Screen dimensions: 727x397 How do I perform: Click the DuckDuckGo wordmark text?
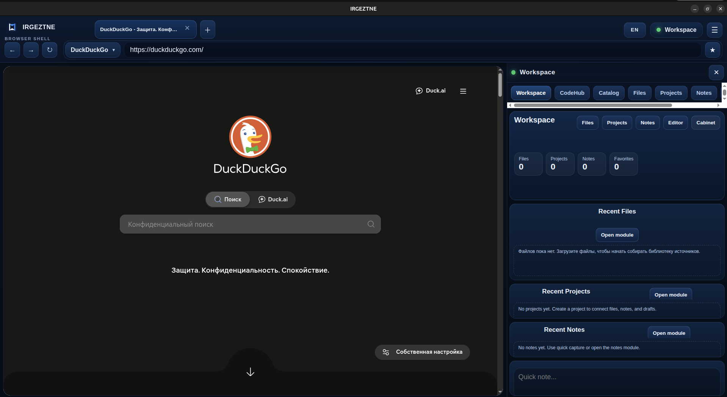tap(250, 169)
